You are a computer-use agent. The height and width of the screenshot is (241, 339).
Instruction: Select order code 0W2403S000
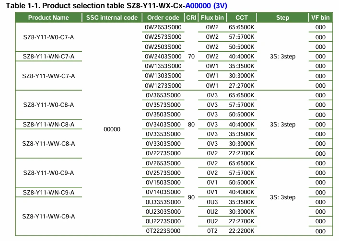pos(163,57)
